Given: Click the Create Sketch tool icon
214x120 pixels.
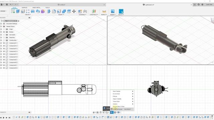Looking at the screenshot, I should [x=13, y=11].
